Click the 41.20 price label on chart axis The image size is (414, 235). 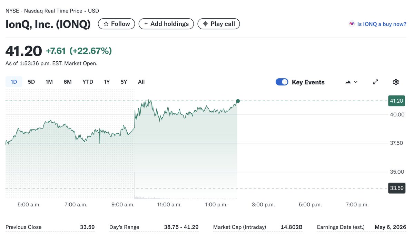click(x=396, y=101)
